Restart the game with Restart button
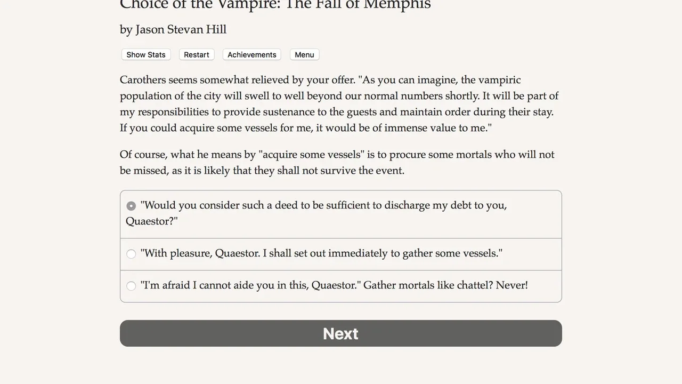 [197, 54]
